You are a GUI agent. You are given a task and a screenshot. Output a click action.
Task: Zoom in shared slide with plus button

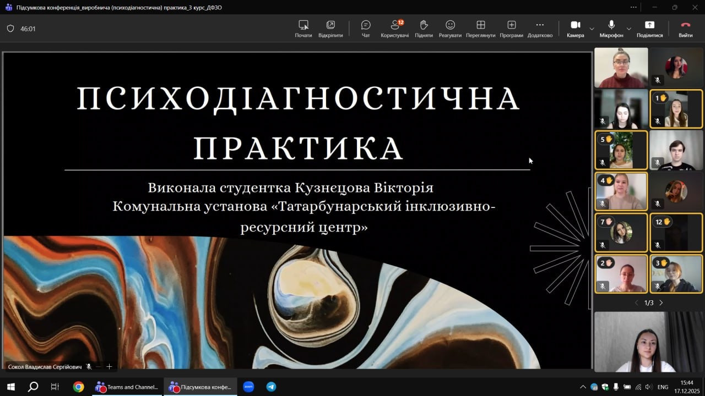[x=109, y=367]
